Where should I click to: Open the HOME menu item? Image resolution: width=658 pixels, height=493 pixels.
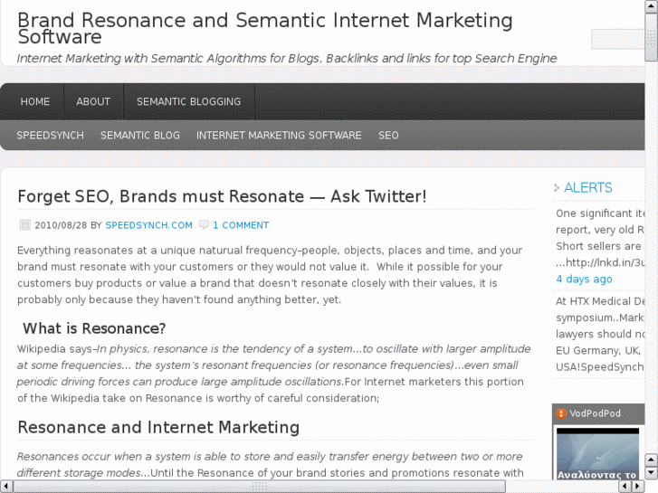[x=35, y=102]
